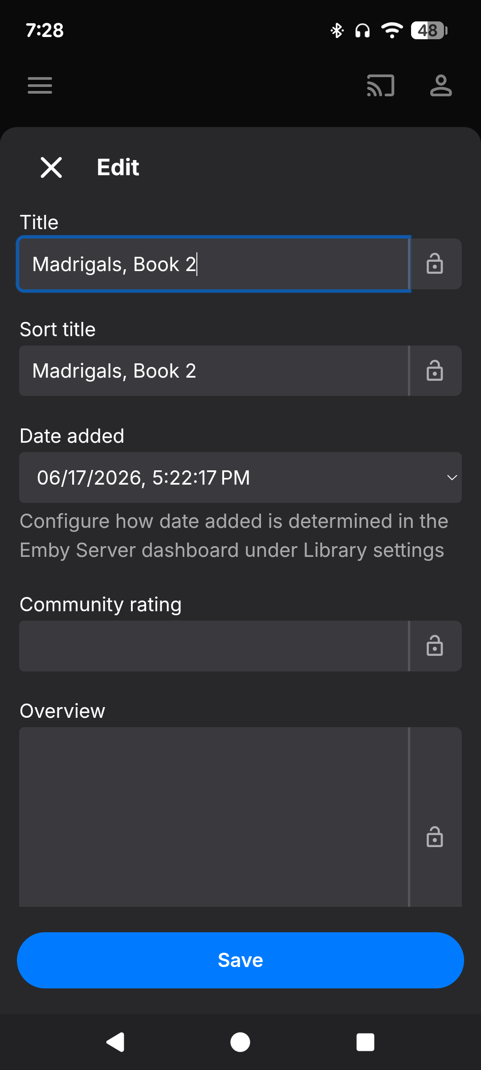
Task: Tap the battery indicator in status bar
Action: 429,30
